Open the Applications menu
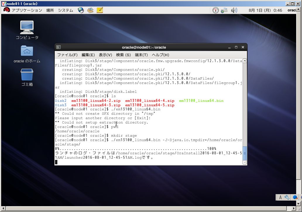The width and height of the screenshot is (302, 212). (x=27, y=10)
